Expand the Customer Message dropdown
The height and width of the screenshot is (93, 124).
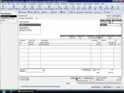click(x=43, y=70)
